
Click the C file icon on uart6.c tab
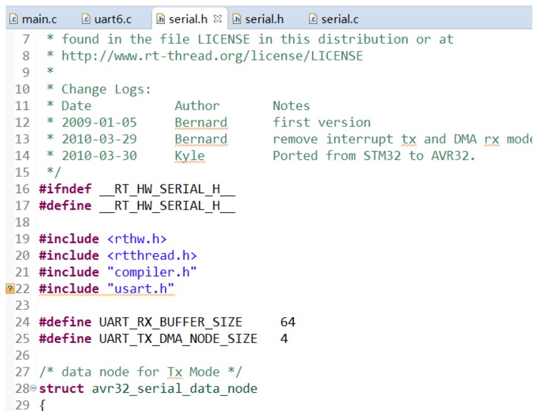click(86, 19)
